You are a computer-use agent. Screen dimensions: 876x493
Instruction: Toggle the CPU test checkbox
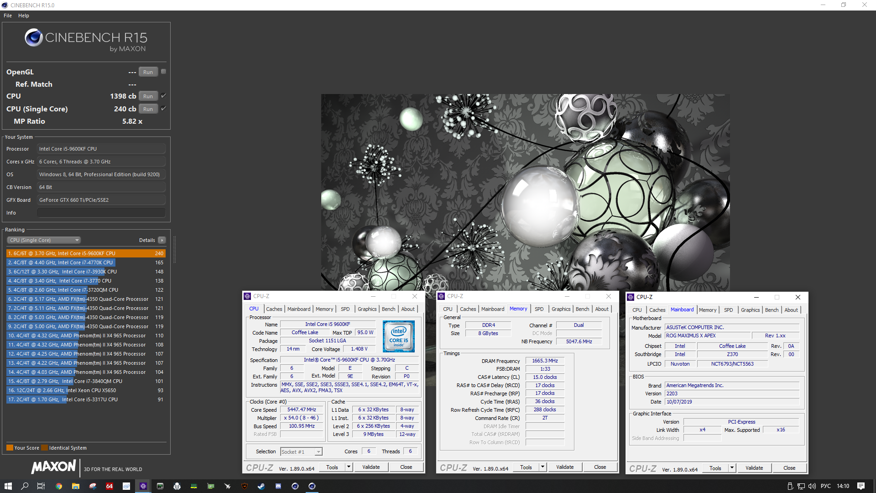(164, 96)
